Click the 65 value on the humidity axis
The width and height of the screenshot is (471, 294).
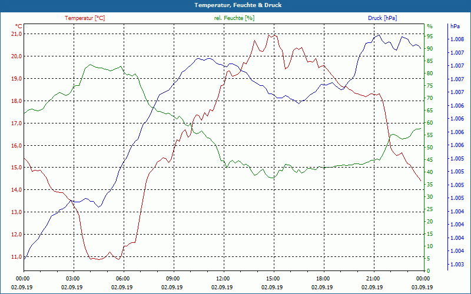point(430,111)
